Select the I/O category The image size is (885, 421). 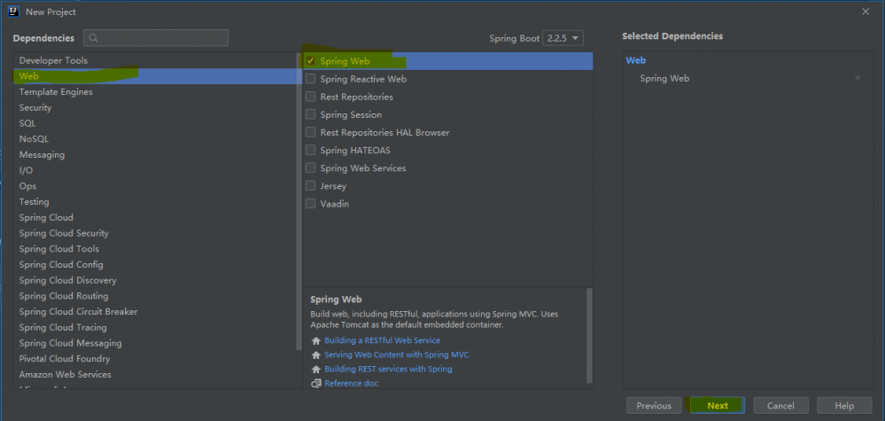157,170
